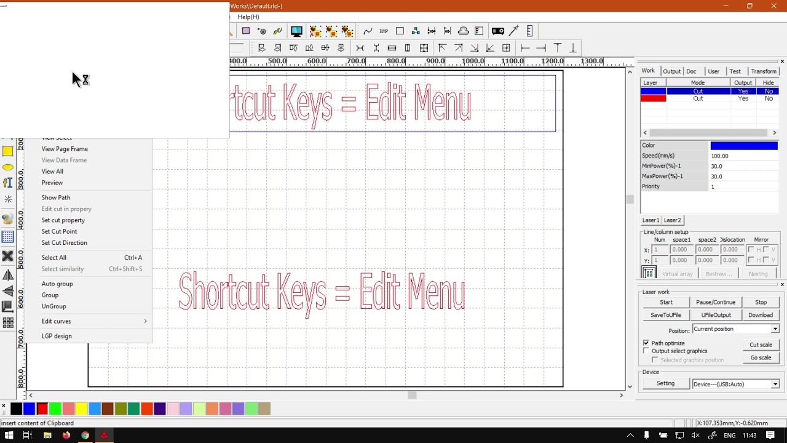This screenshot has height=443, width=787.
Task: Click the BMP image handling icon
Action: pyautogui.click(x=384, y=31)
